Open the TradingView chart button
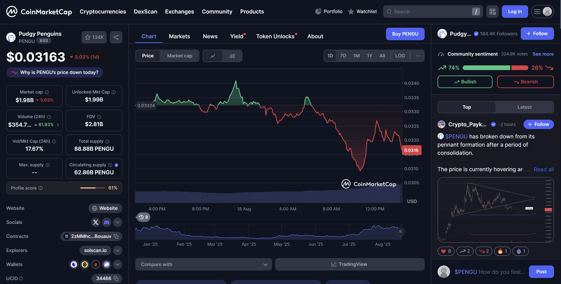The height and width of the screenshot is (284, 561). 350,264
